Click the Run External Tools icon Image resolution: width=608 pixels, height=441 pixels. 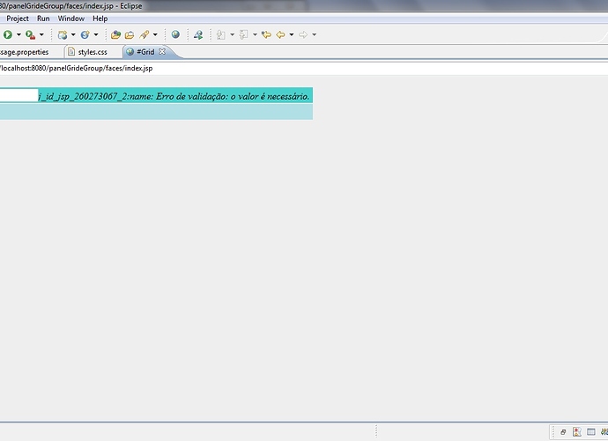30,35
